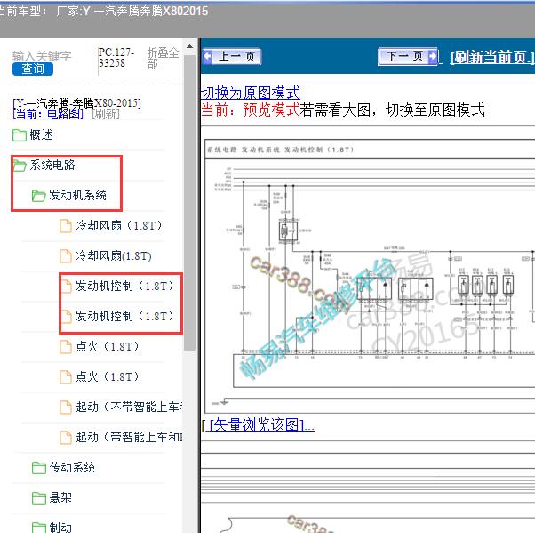Image resolution: width=535 pixels, height=533 pixels.
Task: Open the compact 冷却风扇(1.8T) second entry
Action: [113, 255]
